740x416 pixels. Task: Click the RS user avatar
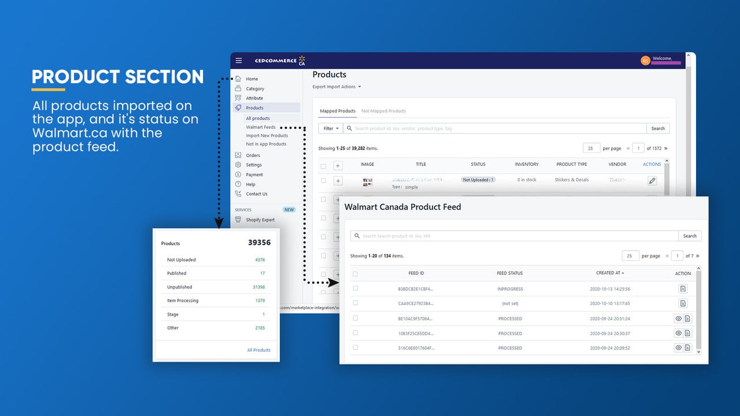pyautogui.click(x=645, y=61)
